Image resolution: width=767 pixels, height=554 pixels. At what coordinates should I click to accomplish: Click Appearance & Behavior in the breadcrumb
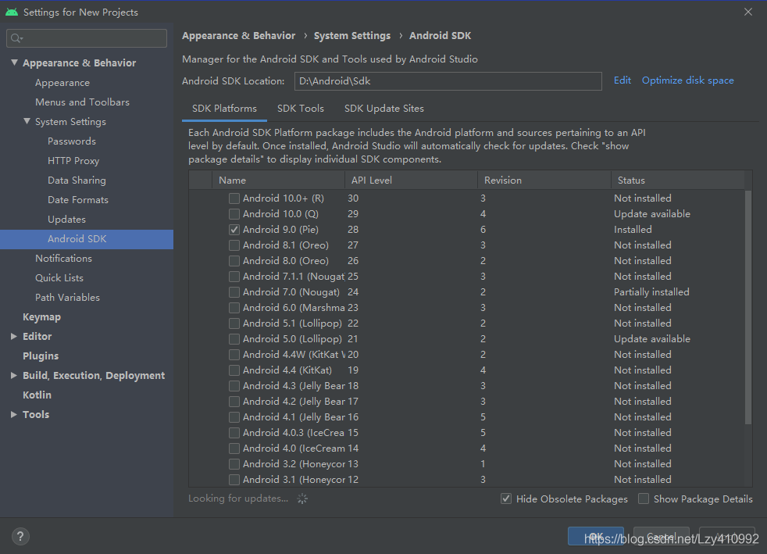click(x=239, y=36)
